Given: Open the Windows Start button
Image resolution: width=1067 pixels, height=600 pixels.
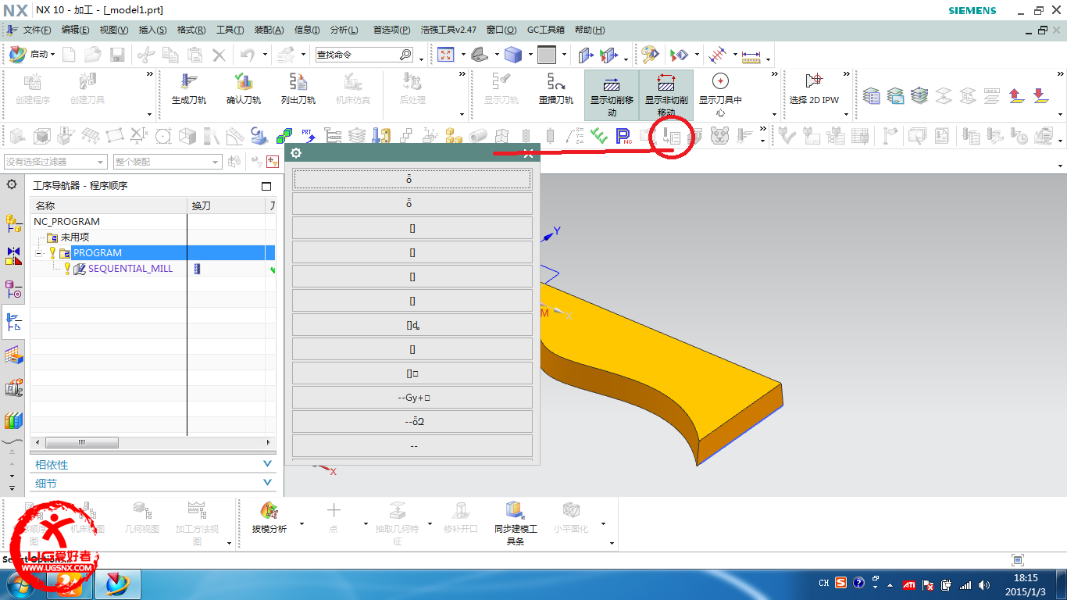Looking at the screenshot, I should click(20, 585).
